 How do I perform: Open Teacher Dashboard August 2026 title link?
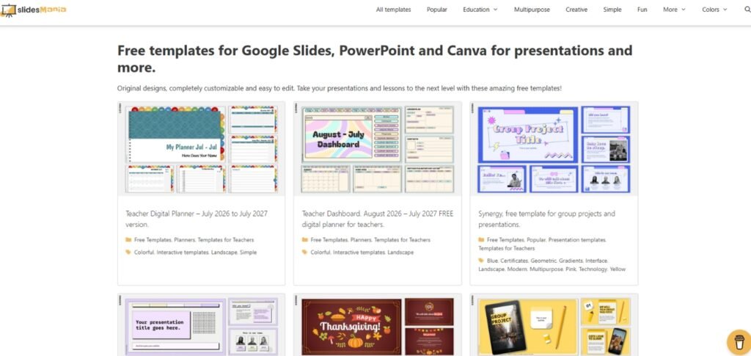[x=378, y=219]
